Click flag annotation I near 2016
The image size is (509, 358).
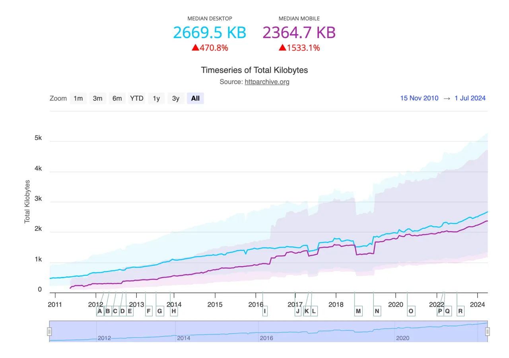264,311
